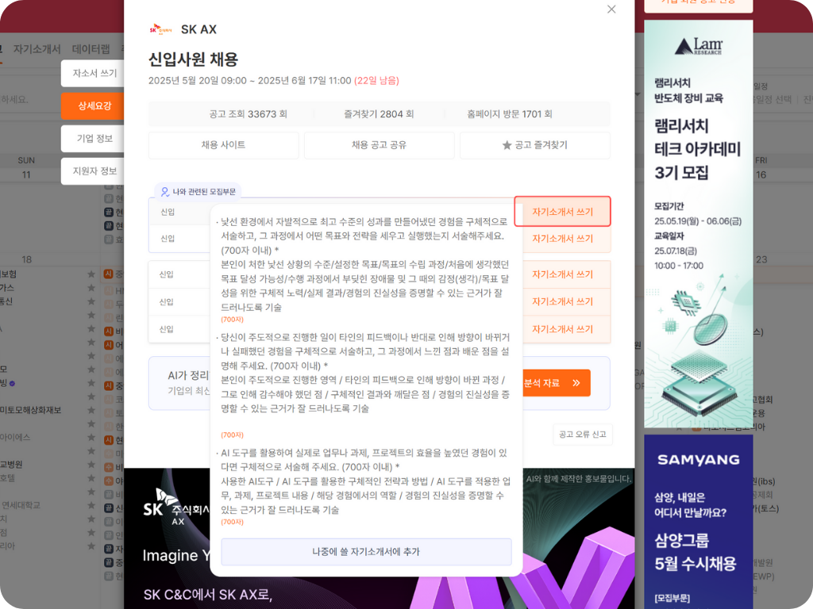The image size is (813, 609).
Task: Click the Lam Research logo in the banner
Action: tap(699, 48)
